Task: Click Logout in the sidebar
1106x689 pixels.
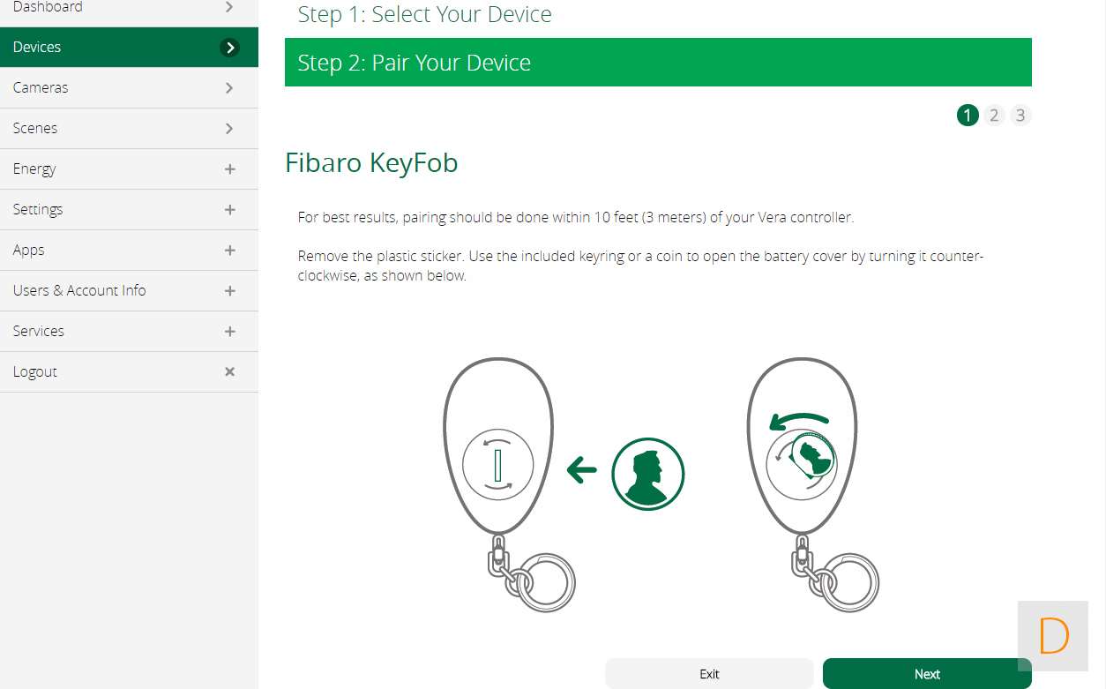Action: pos(129,371)
